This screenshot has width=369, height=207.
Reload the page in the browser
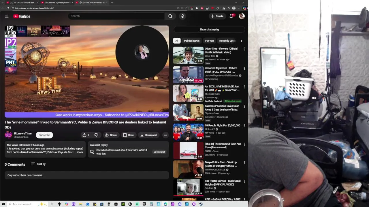click(x=7, y=8)
